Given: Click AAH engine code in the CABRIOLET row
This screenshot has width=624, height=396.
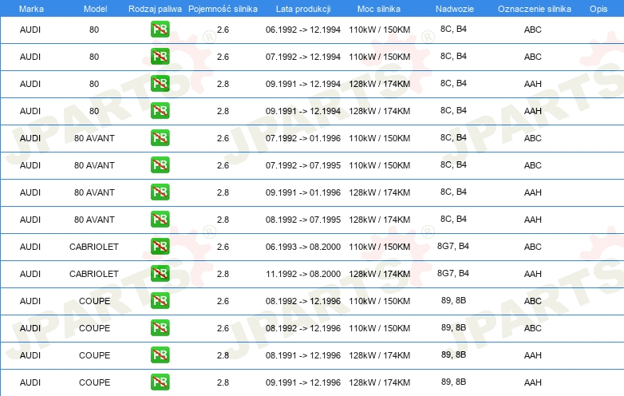Looking at the screenshot, I should click(533, 274).
